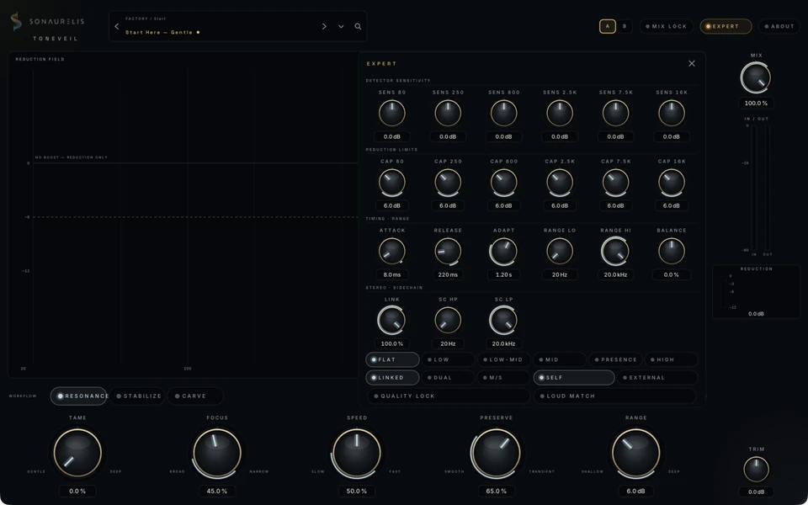This screenshot has width=808, height=505.
Task: Select the Stabilize workflow
Action: coord(137,396)
